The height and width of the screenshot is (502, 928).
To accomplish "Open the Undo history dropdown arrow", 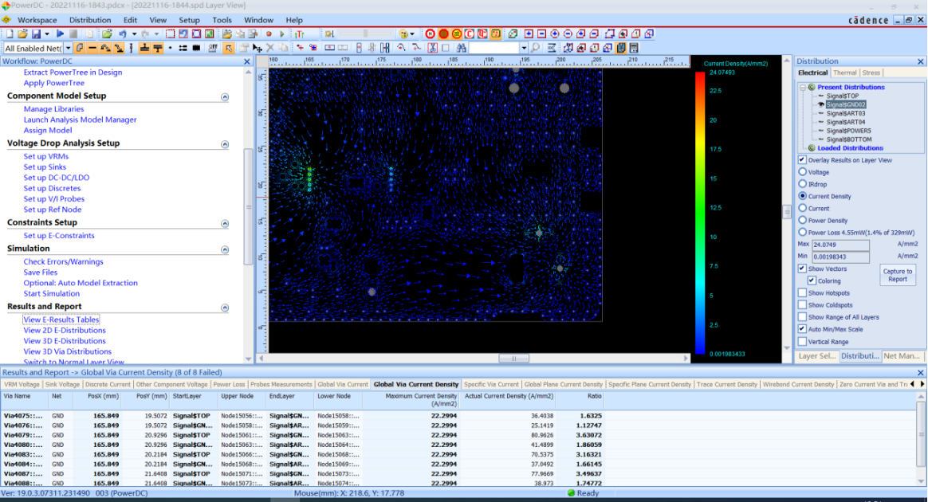I will [x=135, y=33].
